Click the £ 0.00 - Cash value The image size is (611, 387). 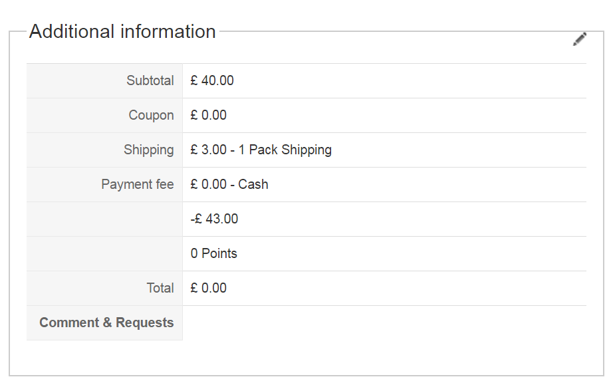(x=229, y=185)
